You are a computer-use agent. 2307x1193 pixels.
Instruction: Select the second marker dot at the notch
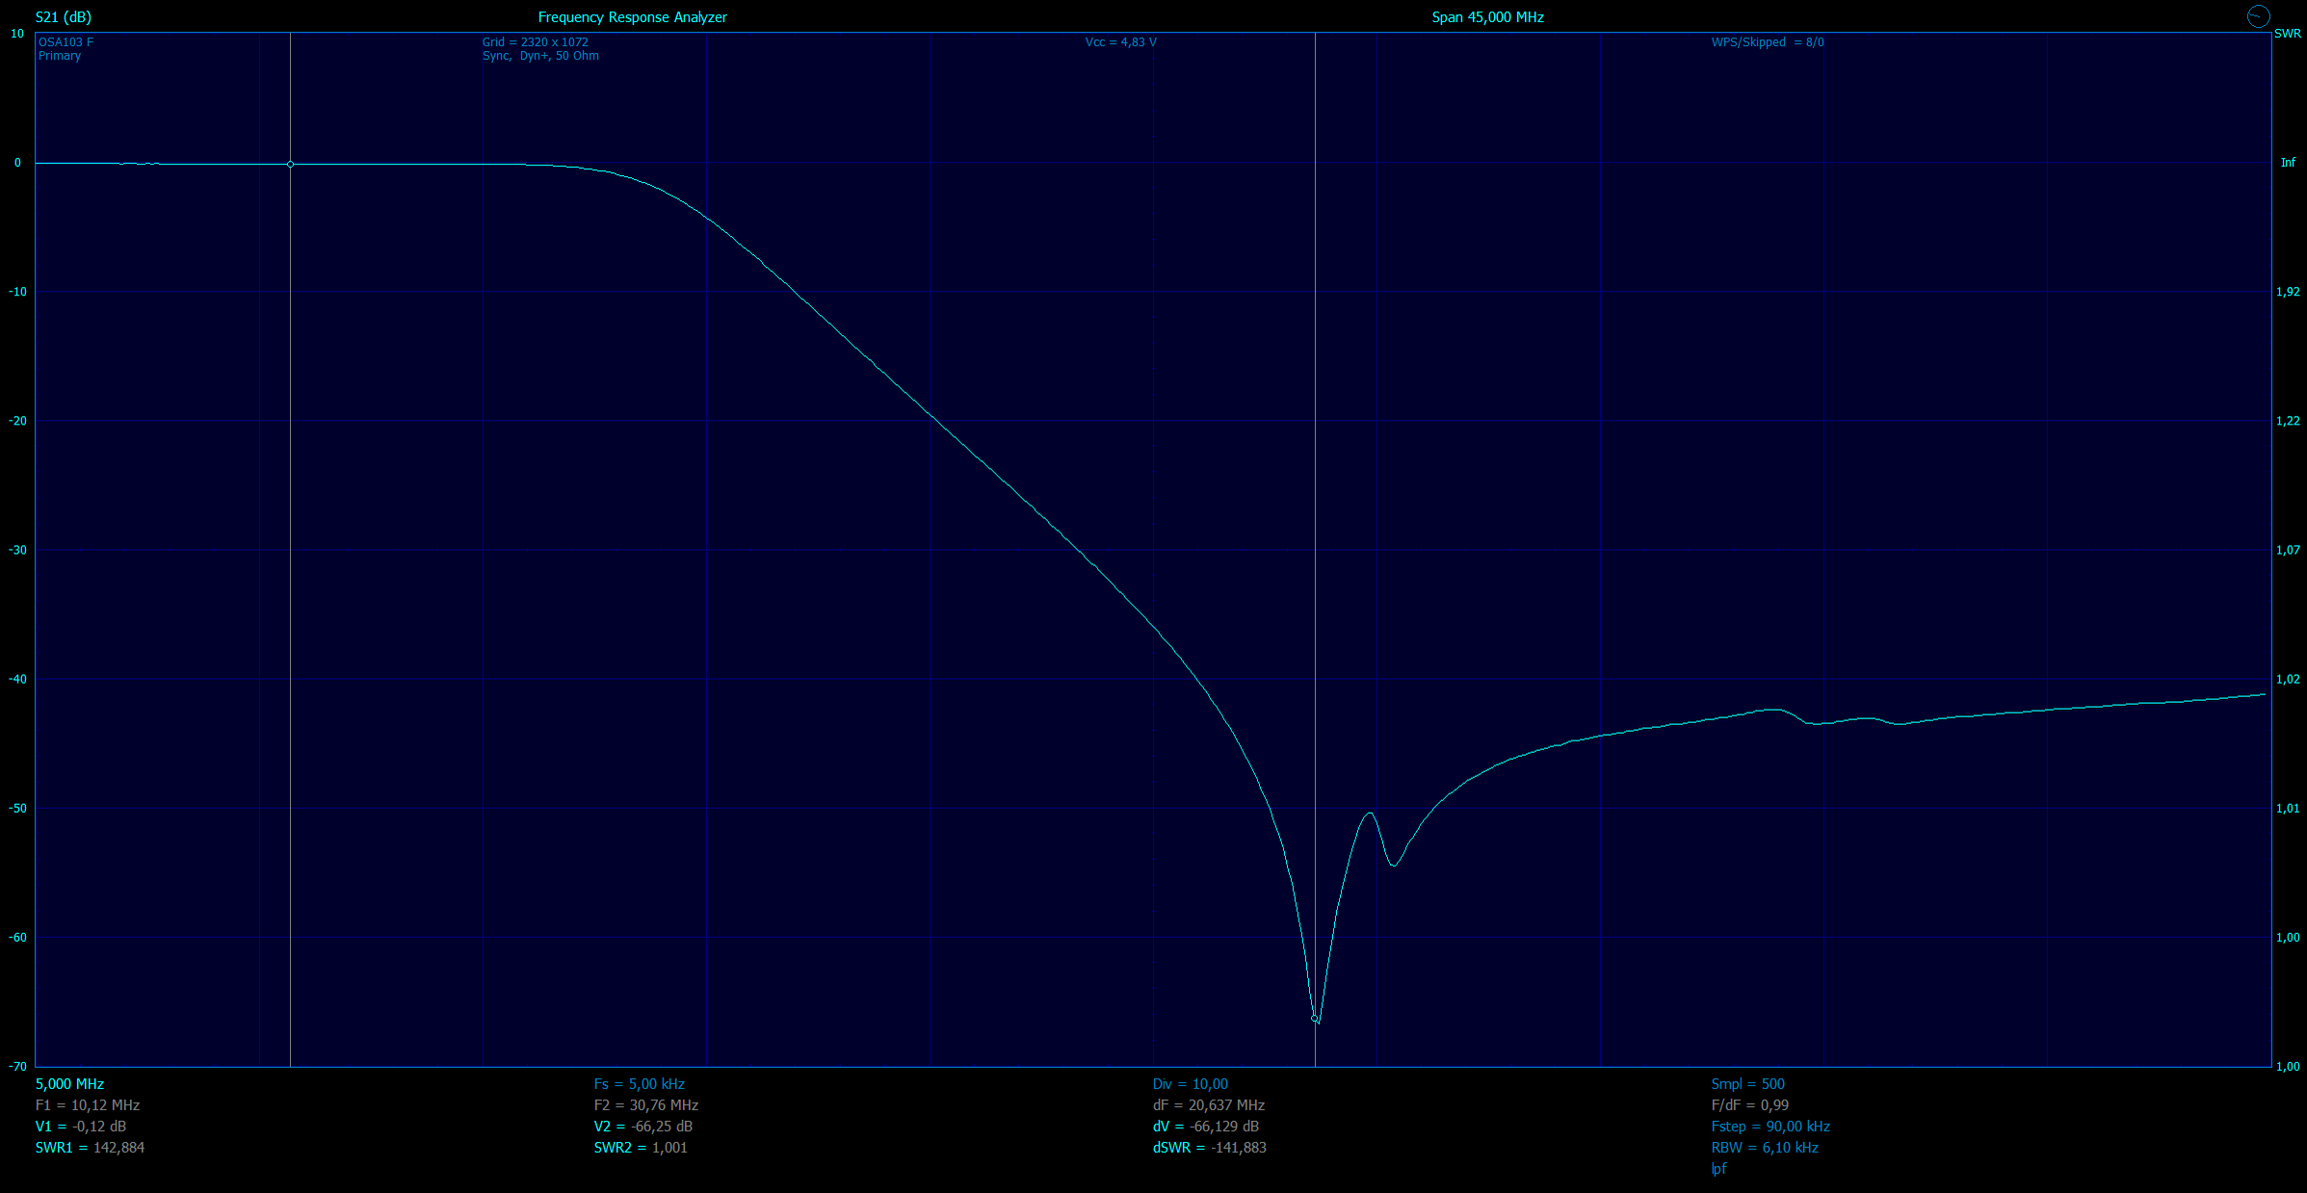[1315, 1018]
